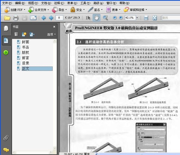Open the Attachments paperclip panel
Image resolution: width=180 pixels, height=155 pixels.
[6, 138]
